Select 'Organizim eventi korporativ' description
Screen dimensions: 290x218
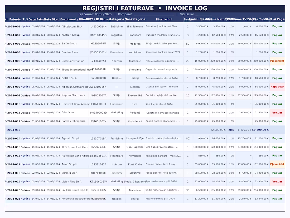coord(161,69)
